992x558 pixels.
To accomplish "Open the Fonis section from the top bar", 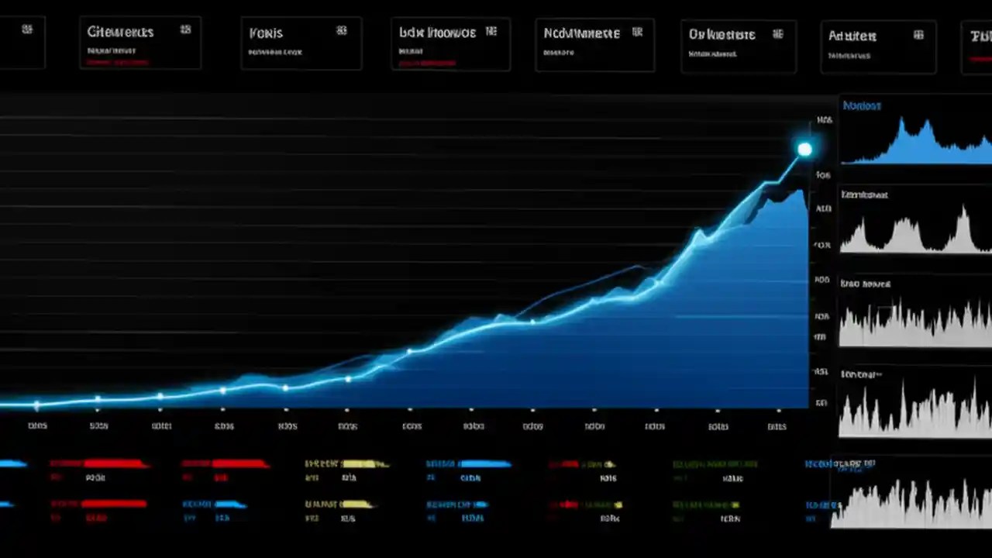I will (x=266, y=33).
